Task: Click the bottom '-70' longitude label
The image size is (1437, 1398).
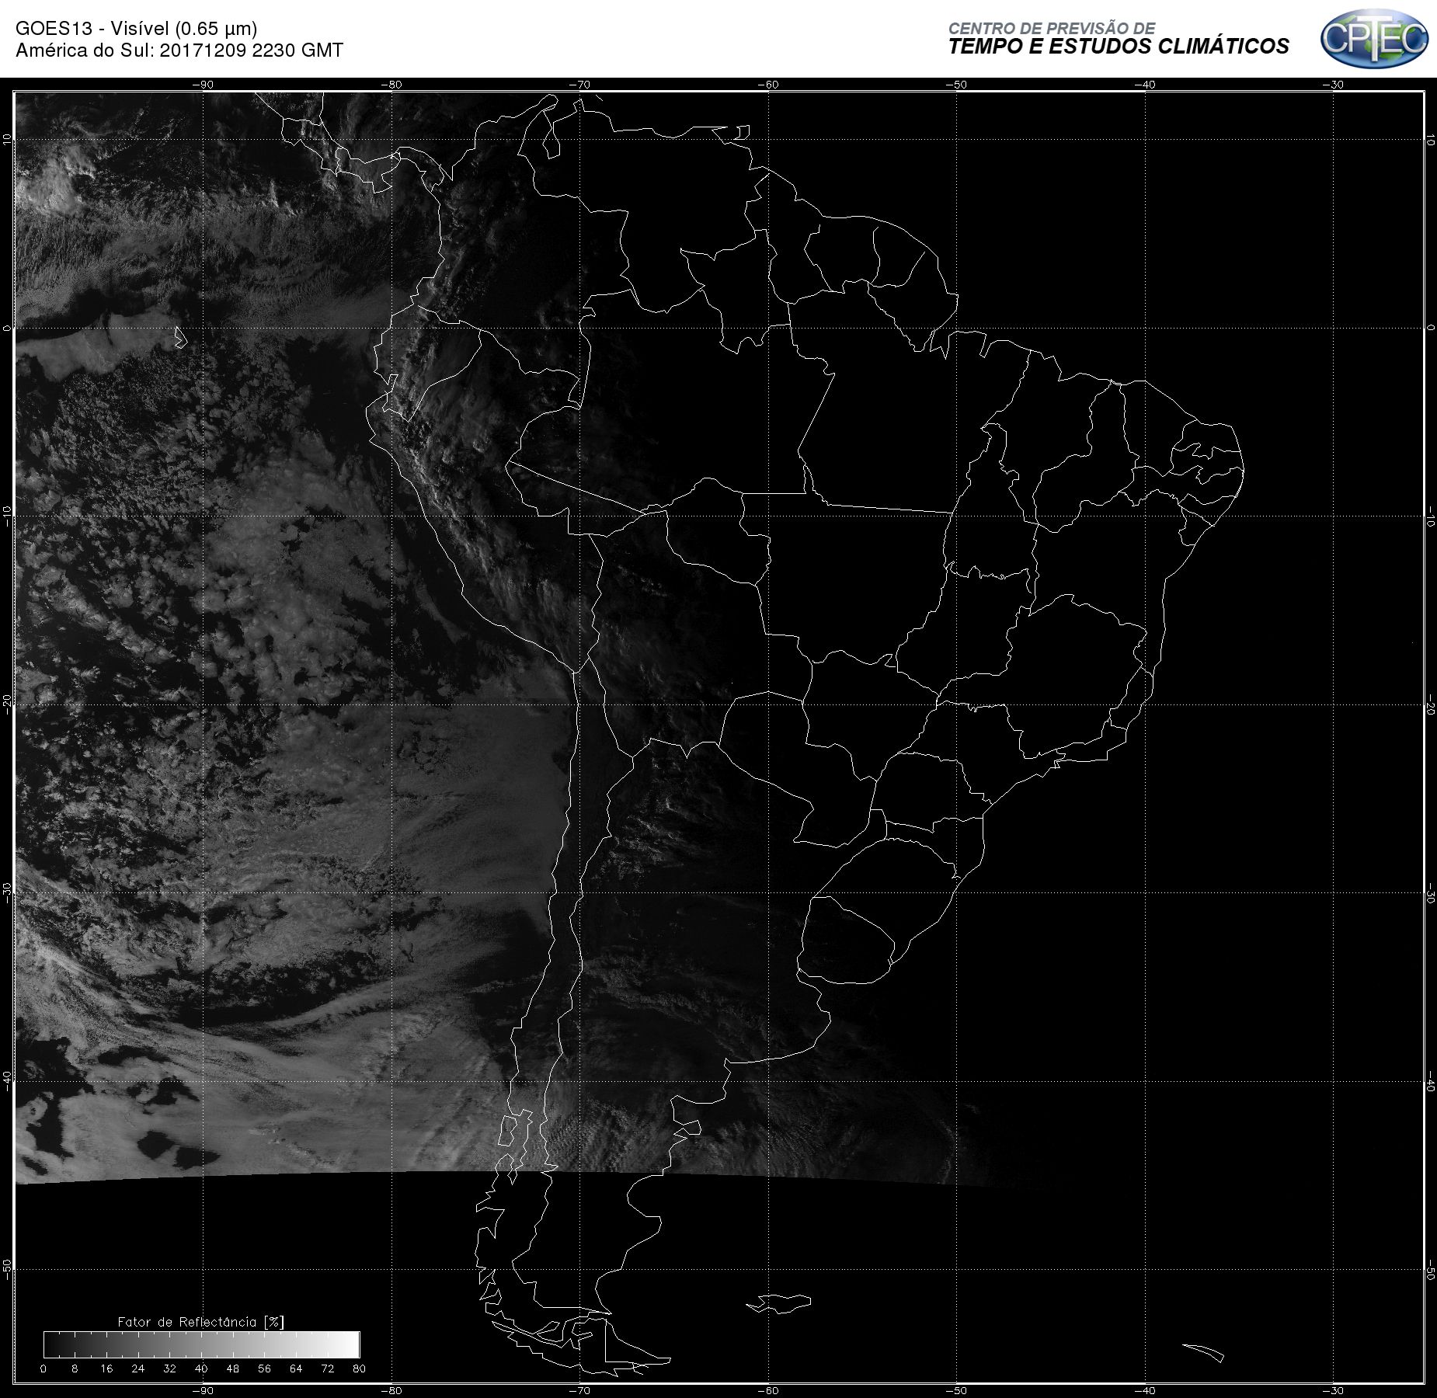Action: 579,1391
